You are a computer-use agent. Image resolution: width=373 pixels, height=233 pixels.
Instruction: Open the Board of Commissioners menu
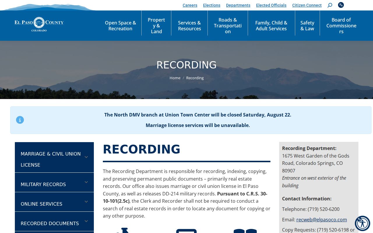point(341,26)
